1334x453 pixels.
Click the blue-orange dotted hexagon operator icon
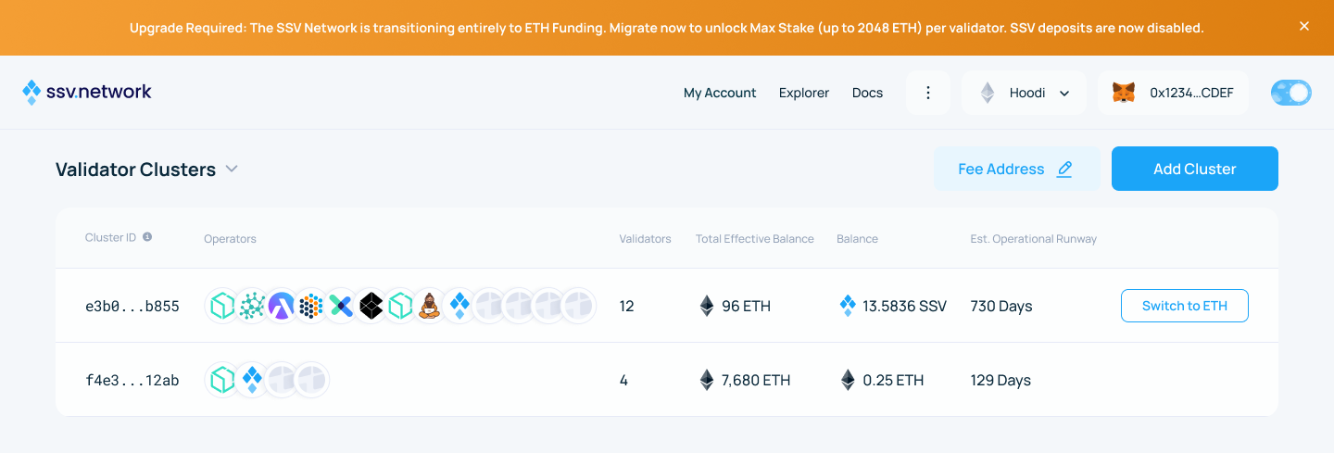pos(311,306)
